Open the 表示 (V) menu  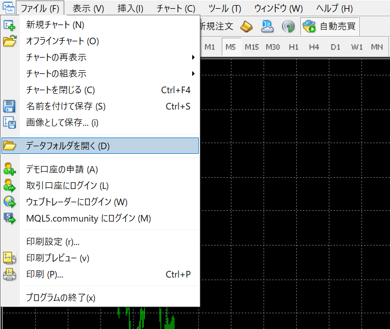[88, 9]
